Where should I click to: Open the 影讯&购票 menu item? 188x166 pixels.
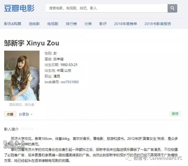[13, 24]
